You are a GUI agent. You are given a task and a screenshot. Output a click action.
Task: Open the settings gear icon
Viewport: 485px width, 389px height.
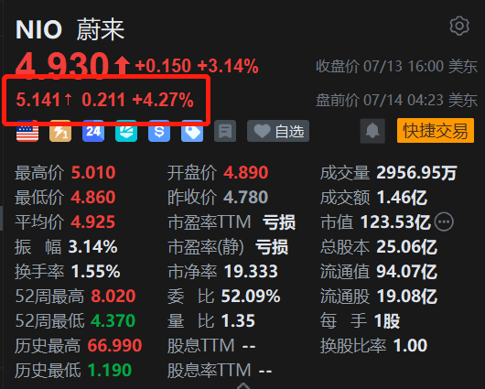pyautogui.click(x=459, y=26)
